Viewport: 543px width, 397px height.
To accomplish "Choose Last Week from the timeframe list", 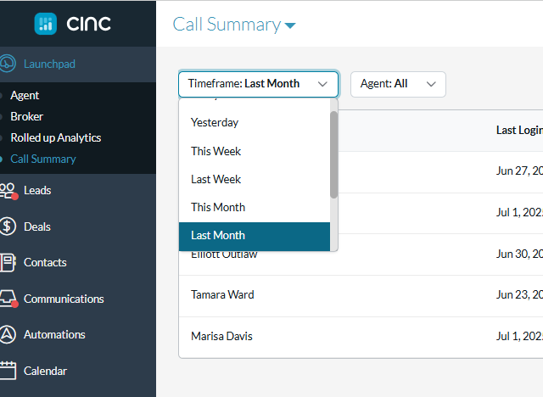I will pyautogui.click(x=255, y=179).
